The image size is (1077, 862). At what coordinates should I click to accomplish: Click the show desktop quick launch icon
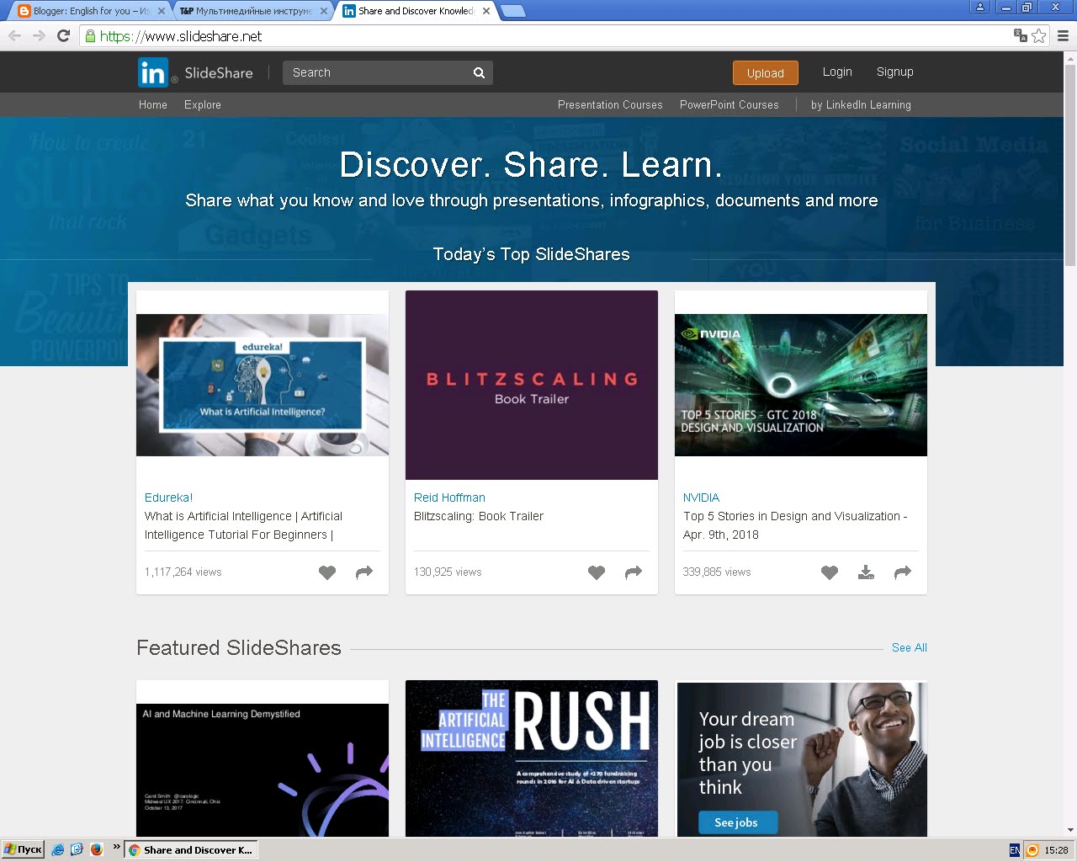click(77, 850)
